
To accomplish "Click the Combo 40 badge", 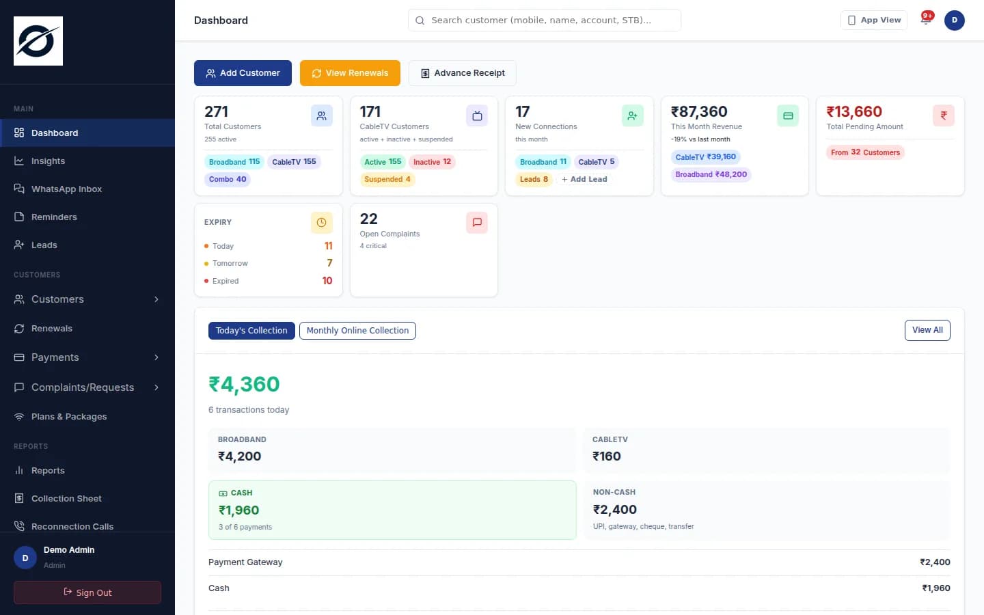I will click(x=228, y=180).
